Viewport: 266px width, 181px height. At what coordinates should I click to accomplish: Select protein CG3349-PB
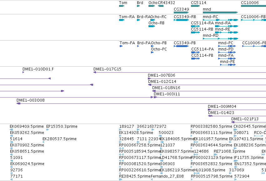[x=181, y=46]
